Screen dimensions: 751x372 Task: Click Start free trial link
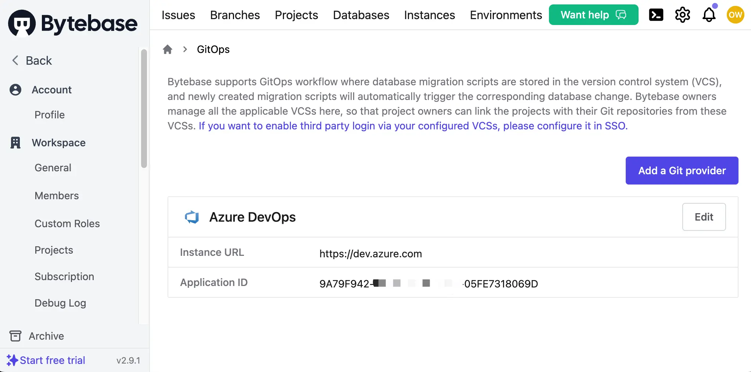tap(53, 360)
